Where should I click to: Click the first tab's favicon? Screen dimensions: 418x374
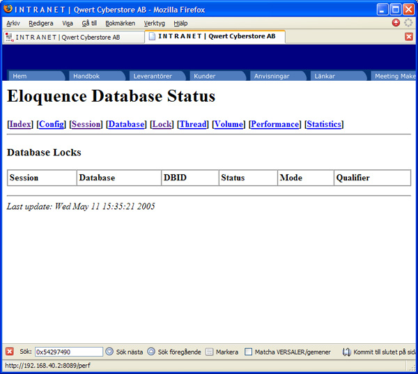(9, 37)
